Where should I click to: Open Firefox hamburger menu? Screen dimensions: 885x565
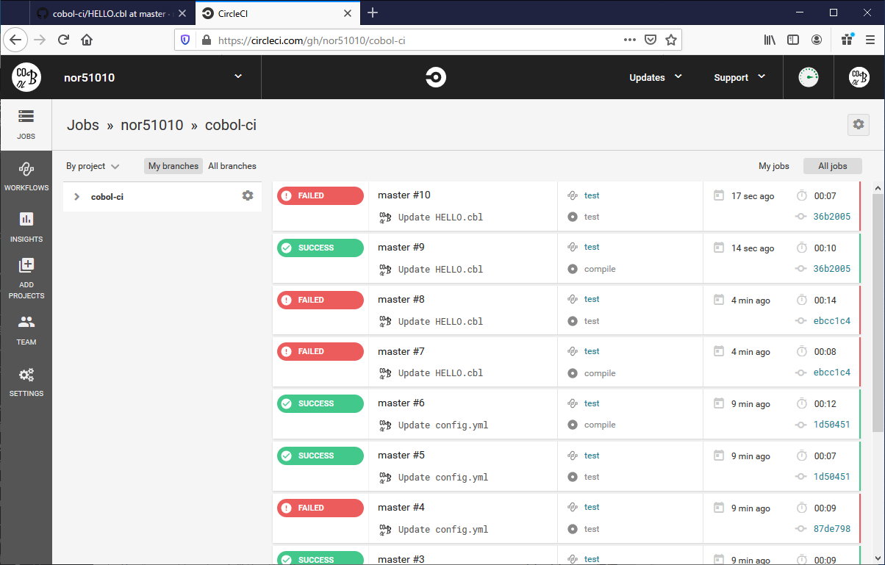tap(870, 40)
